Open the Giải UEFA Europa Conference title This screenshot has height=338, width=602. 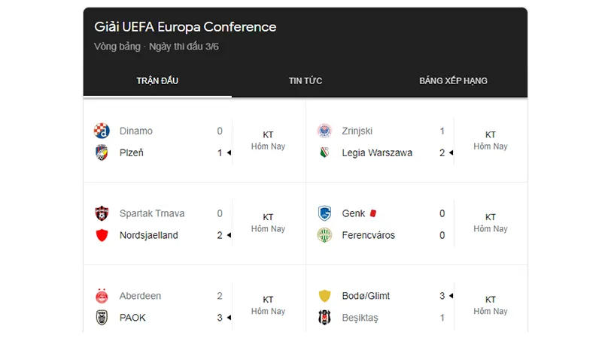pyautogui.click(x=185, y=27)
